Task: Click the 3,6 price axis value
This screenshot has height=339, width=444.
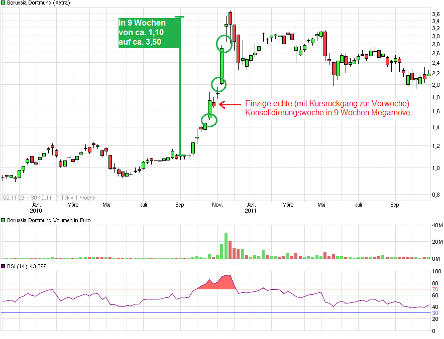Action: [436, 14]
